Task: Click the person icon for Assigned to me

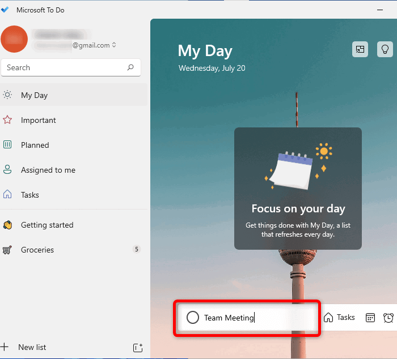Action: click(7, 169)
